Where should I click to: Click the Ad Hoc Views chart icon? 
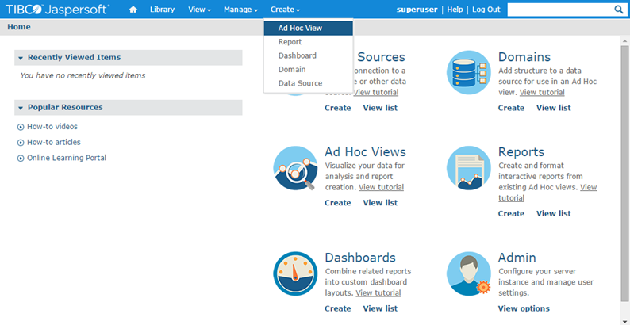pyautogui.click(x=295, y=168)
